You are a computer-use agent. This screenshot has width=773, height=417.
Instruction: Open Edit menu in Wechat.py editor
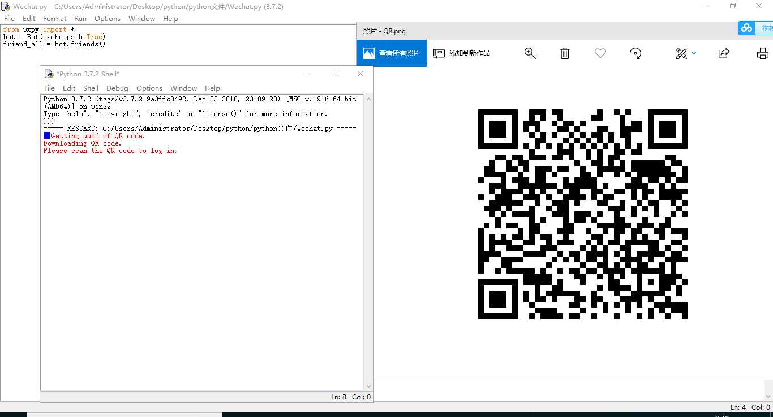coord(29,19)
